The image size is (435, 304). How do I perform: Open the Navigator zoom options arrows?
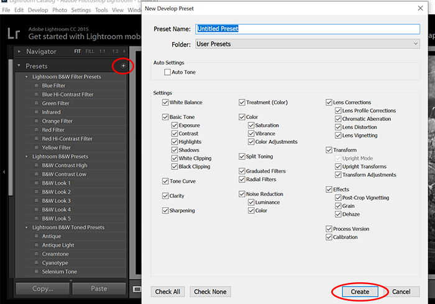[124, 51]
